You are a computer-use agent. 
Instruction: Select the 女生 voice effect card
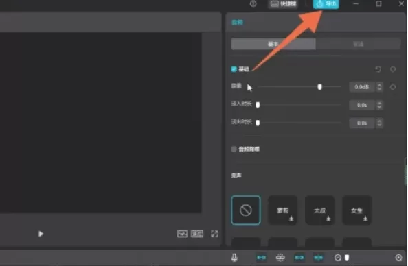356,210
